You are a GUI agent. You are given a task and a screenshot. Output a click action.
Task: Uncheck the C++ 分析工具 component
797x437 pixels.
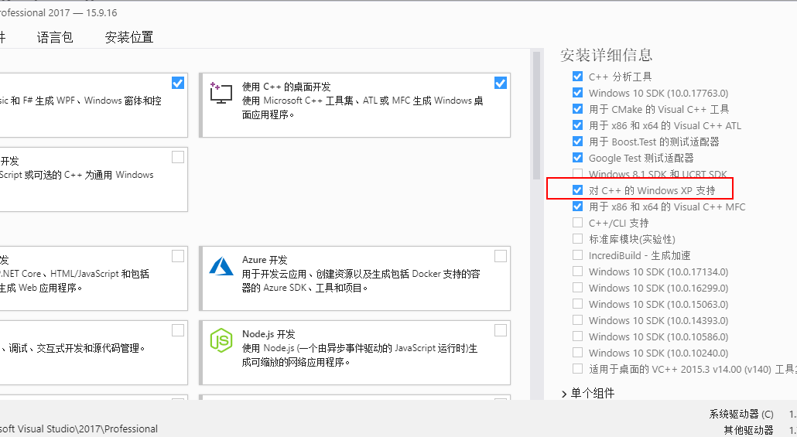pos(577,77)
